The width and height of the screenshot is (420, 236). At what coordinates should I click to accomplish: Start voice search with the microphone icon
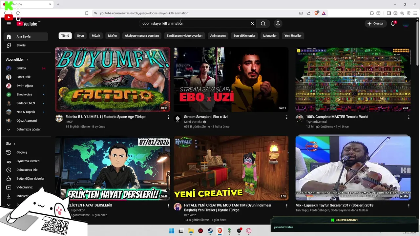coord(278,24)
